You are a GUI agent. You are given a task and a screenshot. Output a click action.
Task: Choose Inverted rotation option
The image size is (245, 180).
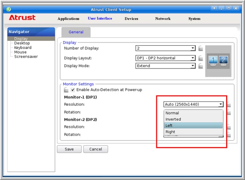(x=194, y=119)
